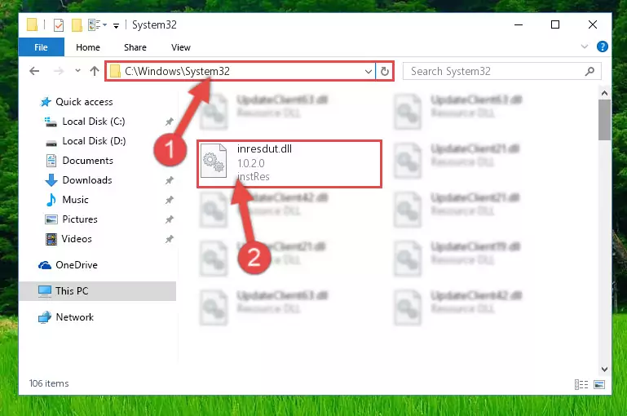Expand the ribbon with the chevron

click(x=585, y=46)
